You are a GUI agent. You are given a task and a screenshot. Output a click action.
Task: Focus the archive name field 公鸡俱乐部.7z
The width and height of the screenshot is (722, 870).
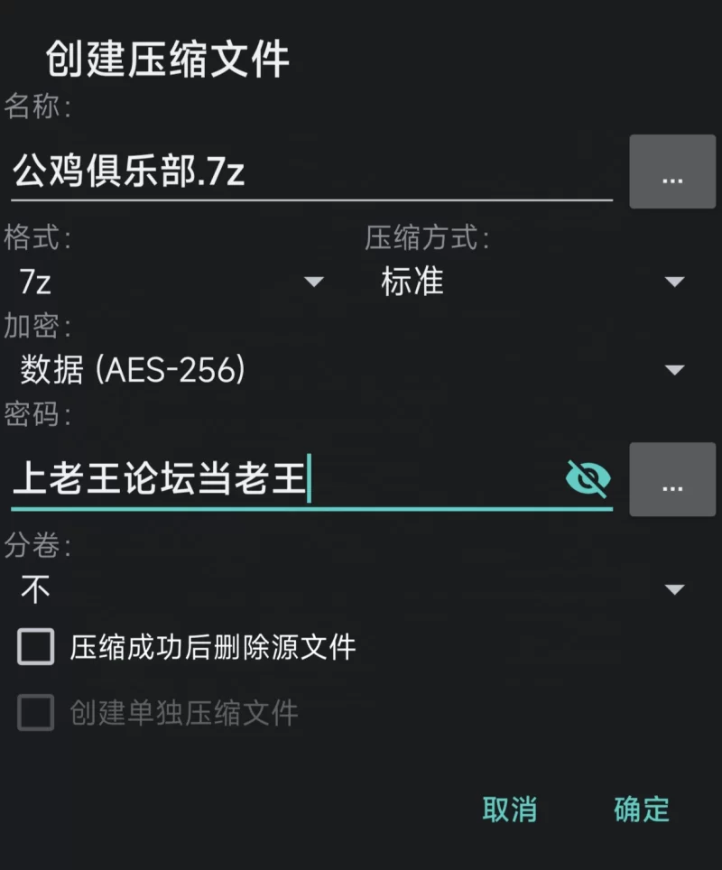point(311,171)
